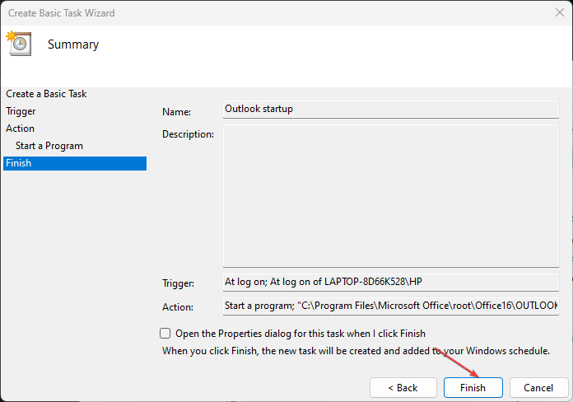Click the Start a program action field
Viewport: 573px width, 402px height.
390,306
